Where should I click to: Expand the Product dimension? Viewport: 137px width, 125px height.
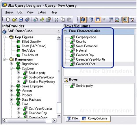11,95
